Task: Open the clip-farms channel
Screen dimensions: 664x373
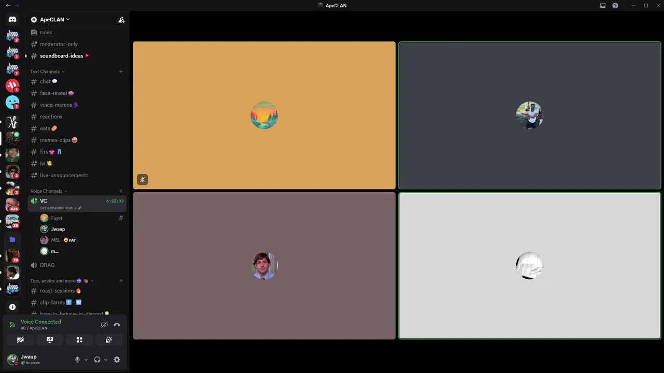Action: (77, 303)
